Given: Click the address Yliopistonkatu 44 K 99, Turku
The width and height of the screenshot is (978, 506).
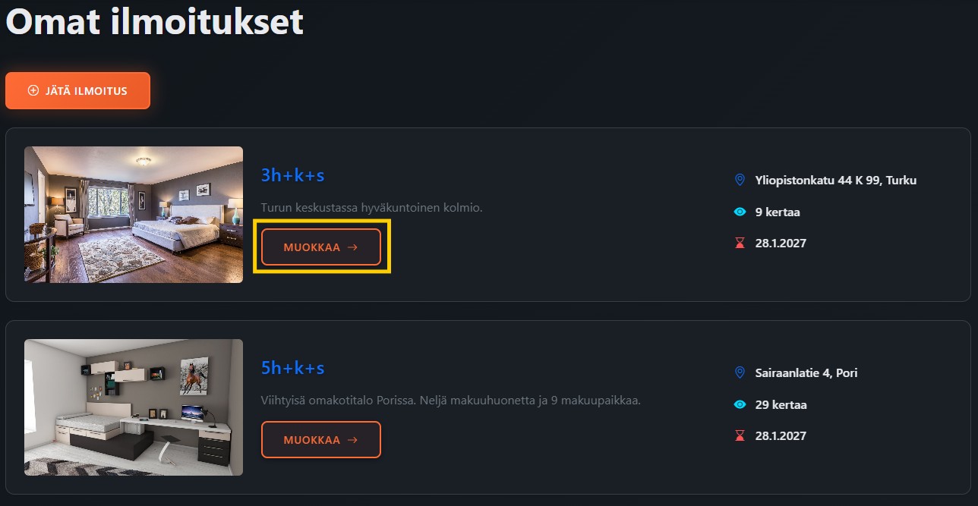Looking at the screenshot, I should click(835, 181).
